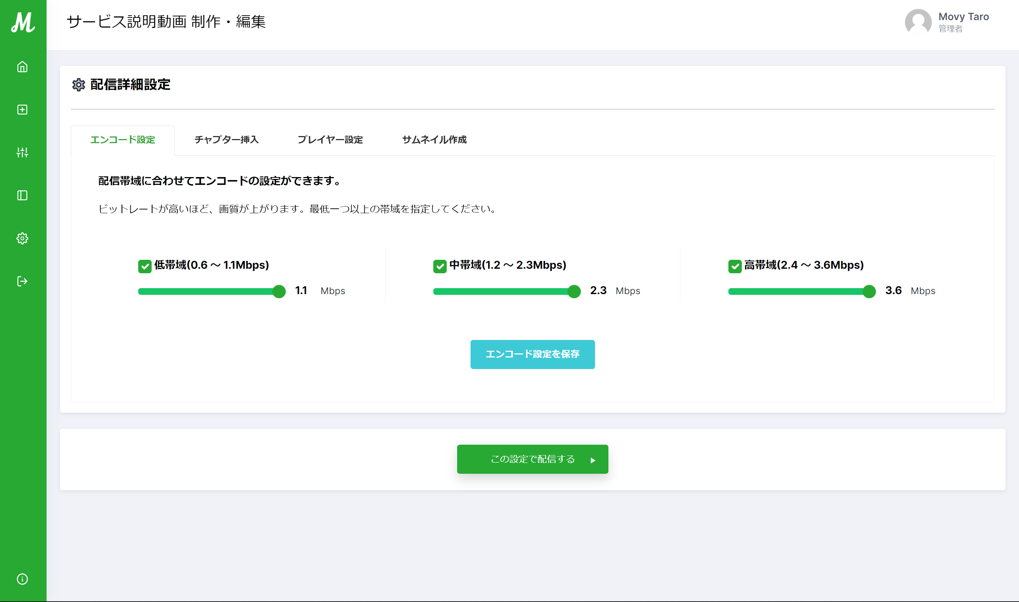Click the add new plus-square icon
The height and width of the screenshot is (602, 1019).
tap(22, 110)
